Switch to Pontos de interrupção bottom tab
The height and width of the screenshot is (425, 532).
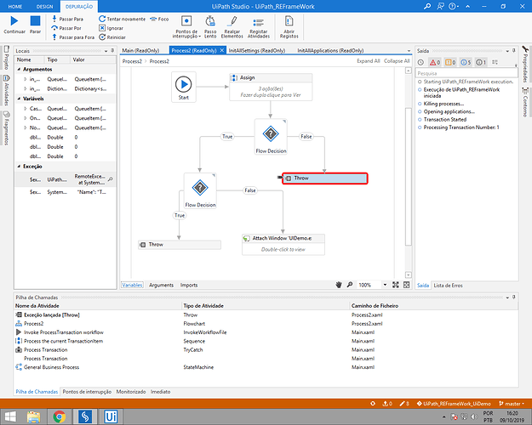tap(87, 392)
